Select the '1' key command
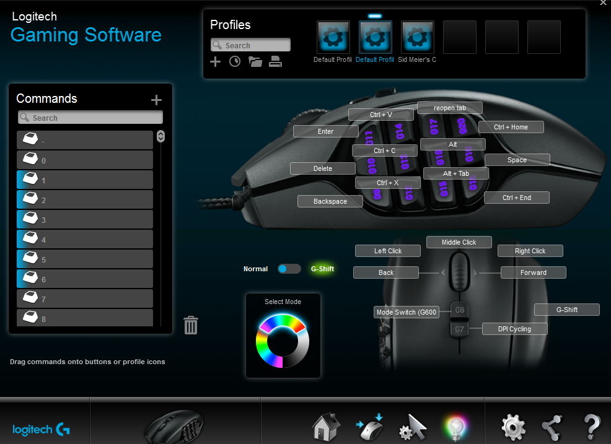This screenshot has width=611, height=444. click(85, 180)
